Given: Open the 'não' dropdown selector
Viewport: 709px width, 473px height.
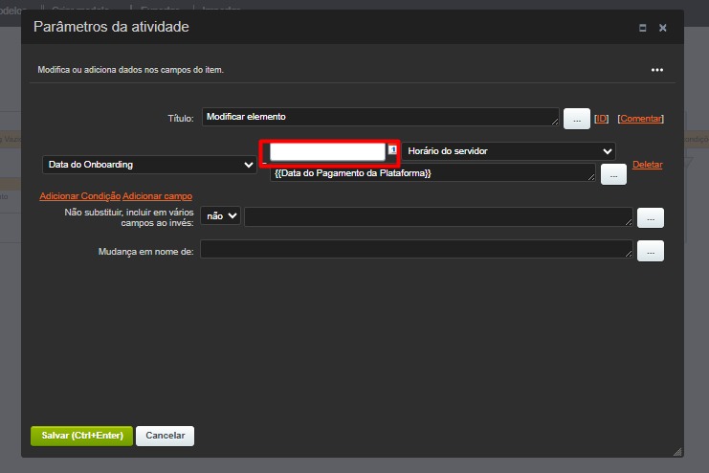Looking at the screenshot, I should pos(221,217).
